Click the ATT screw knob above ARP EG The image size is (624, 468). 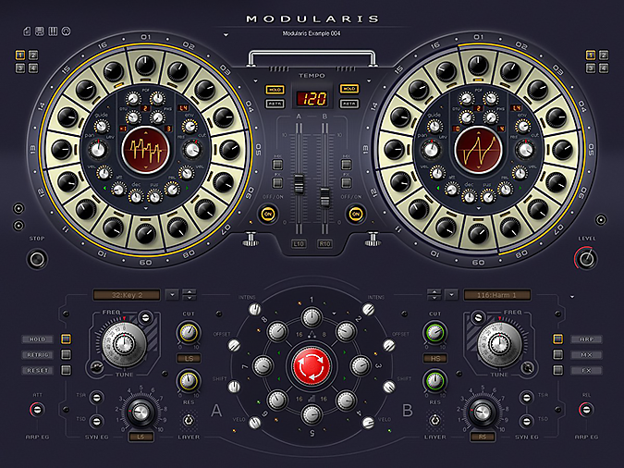coord(37,410)
